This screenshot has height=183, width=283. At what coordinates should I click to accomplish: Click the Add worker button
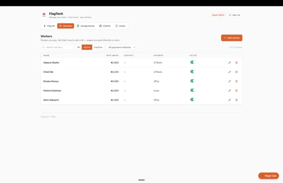(x=232, y=38)
